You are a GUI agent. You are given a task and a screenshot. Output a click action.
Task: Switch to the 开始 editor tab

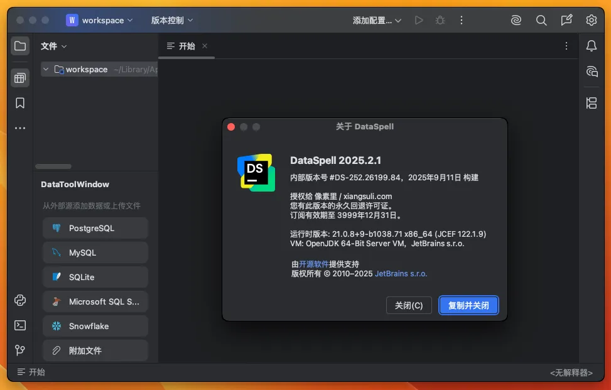click(x=181, y=46)
